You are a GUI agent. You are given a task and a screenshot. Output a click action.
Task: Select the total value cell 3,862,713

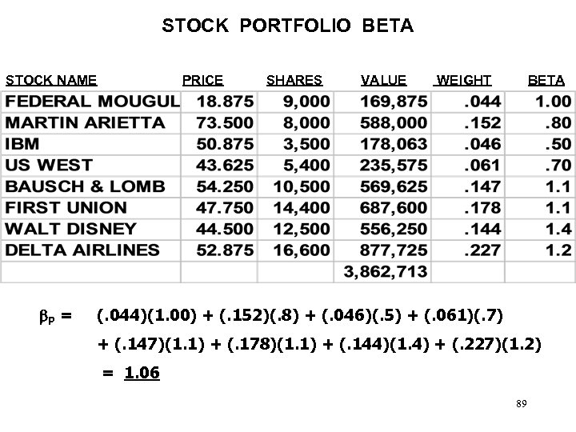point(386,271)
